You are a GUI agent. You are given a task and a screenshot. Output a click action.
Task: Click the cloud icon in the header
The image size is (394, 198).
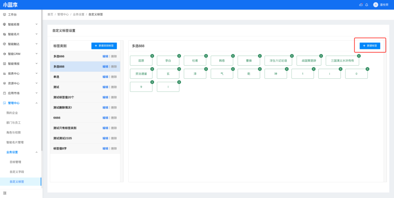pyautogui.click(x=361, y=5)
